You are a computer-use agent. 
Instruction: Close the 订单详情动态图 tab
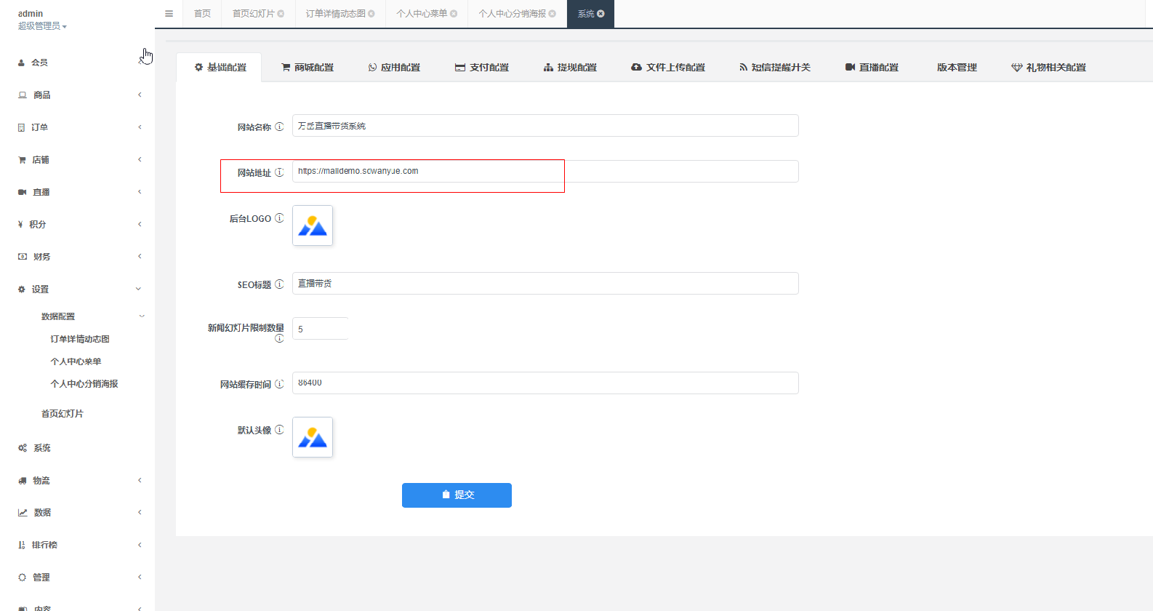point(371,14)
